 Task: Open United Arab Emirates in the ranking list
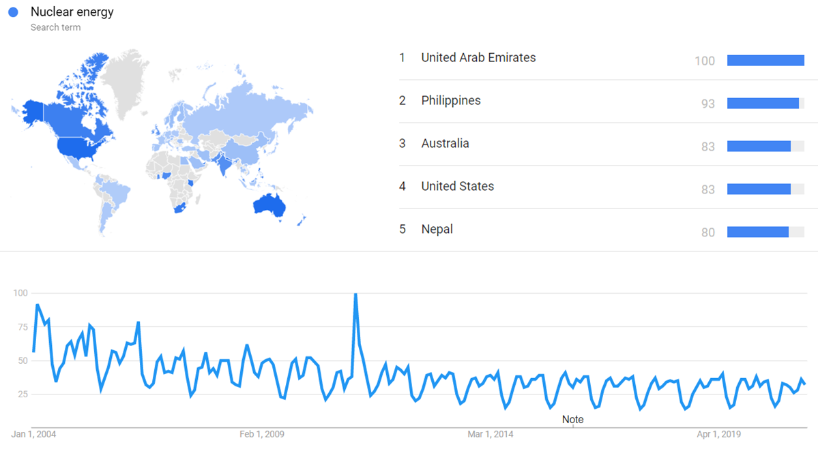(x=478, y=58)
